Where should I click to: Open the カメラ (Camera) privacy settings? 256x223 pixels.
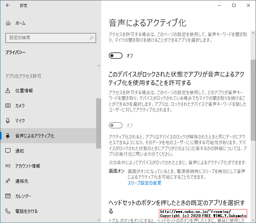click(7, 106)
